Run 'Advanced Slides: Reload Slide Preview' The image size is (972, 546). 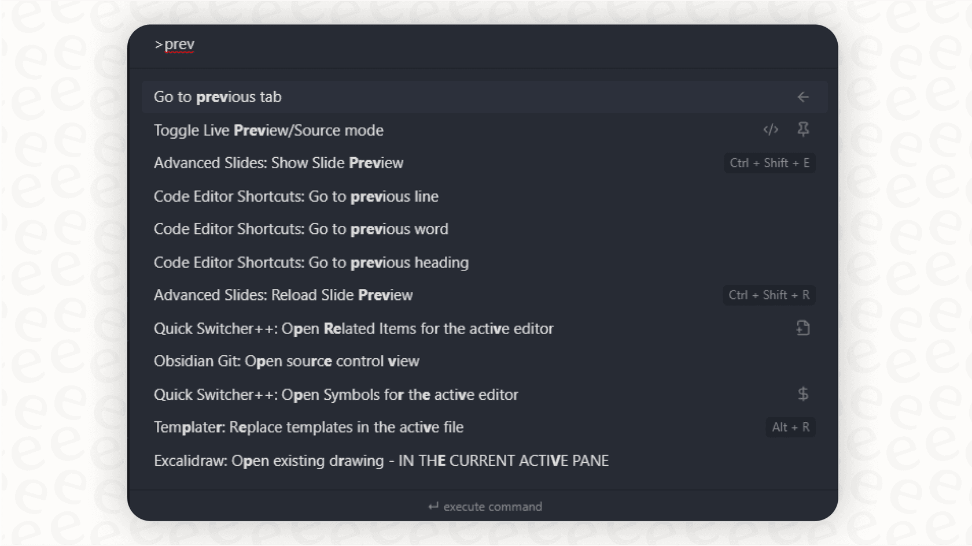pyautogui.click(x=283, y=295)
